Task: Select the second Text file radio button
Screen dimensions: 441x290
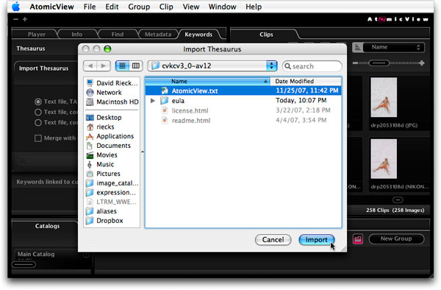Action: pos(38,112)
